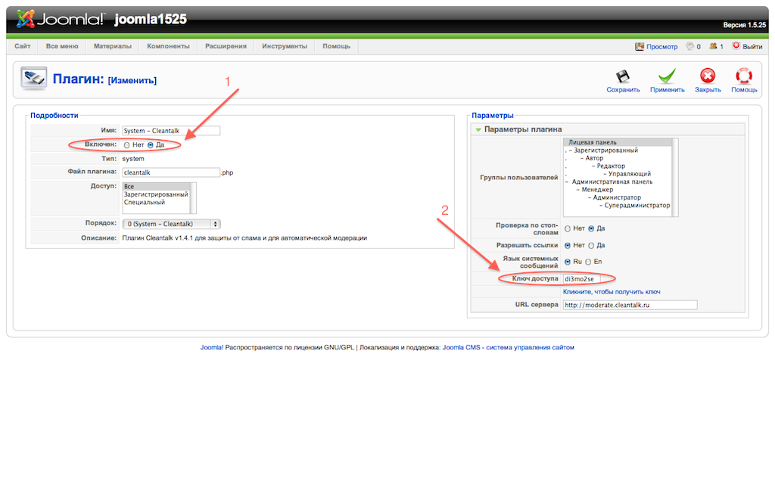This screenshot has height=484, width=775.
Task: Click the link to get access key
Action: (612, 292)
